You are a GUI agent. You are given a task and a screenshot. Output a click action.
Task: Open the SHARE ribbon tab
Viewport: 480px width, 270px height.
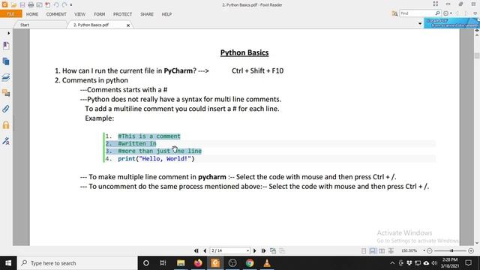147,14
